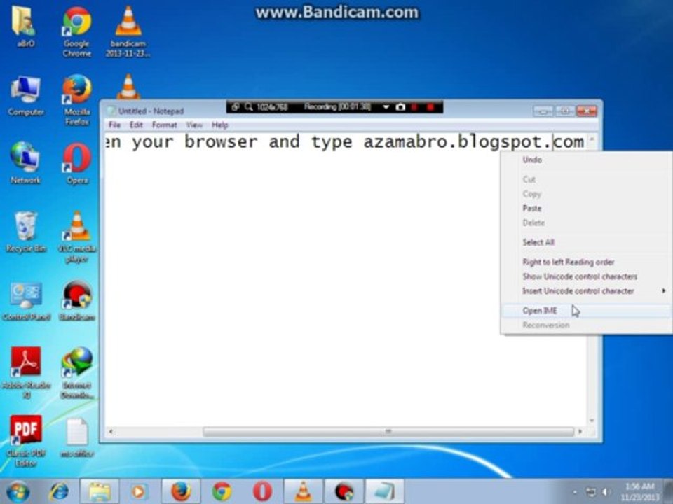Select the VLC media player shortcut

coord(77,237)
